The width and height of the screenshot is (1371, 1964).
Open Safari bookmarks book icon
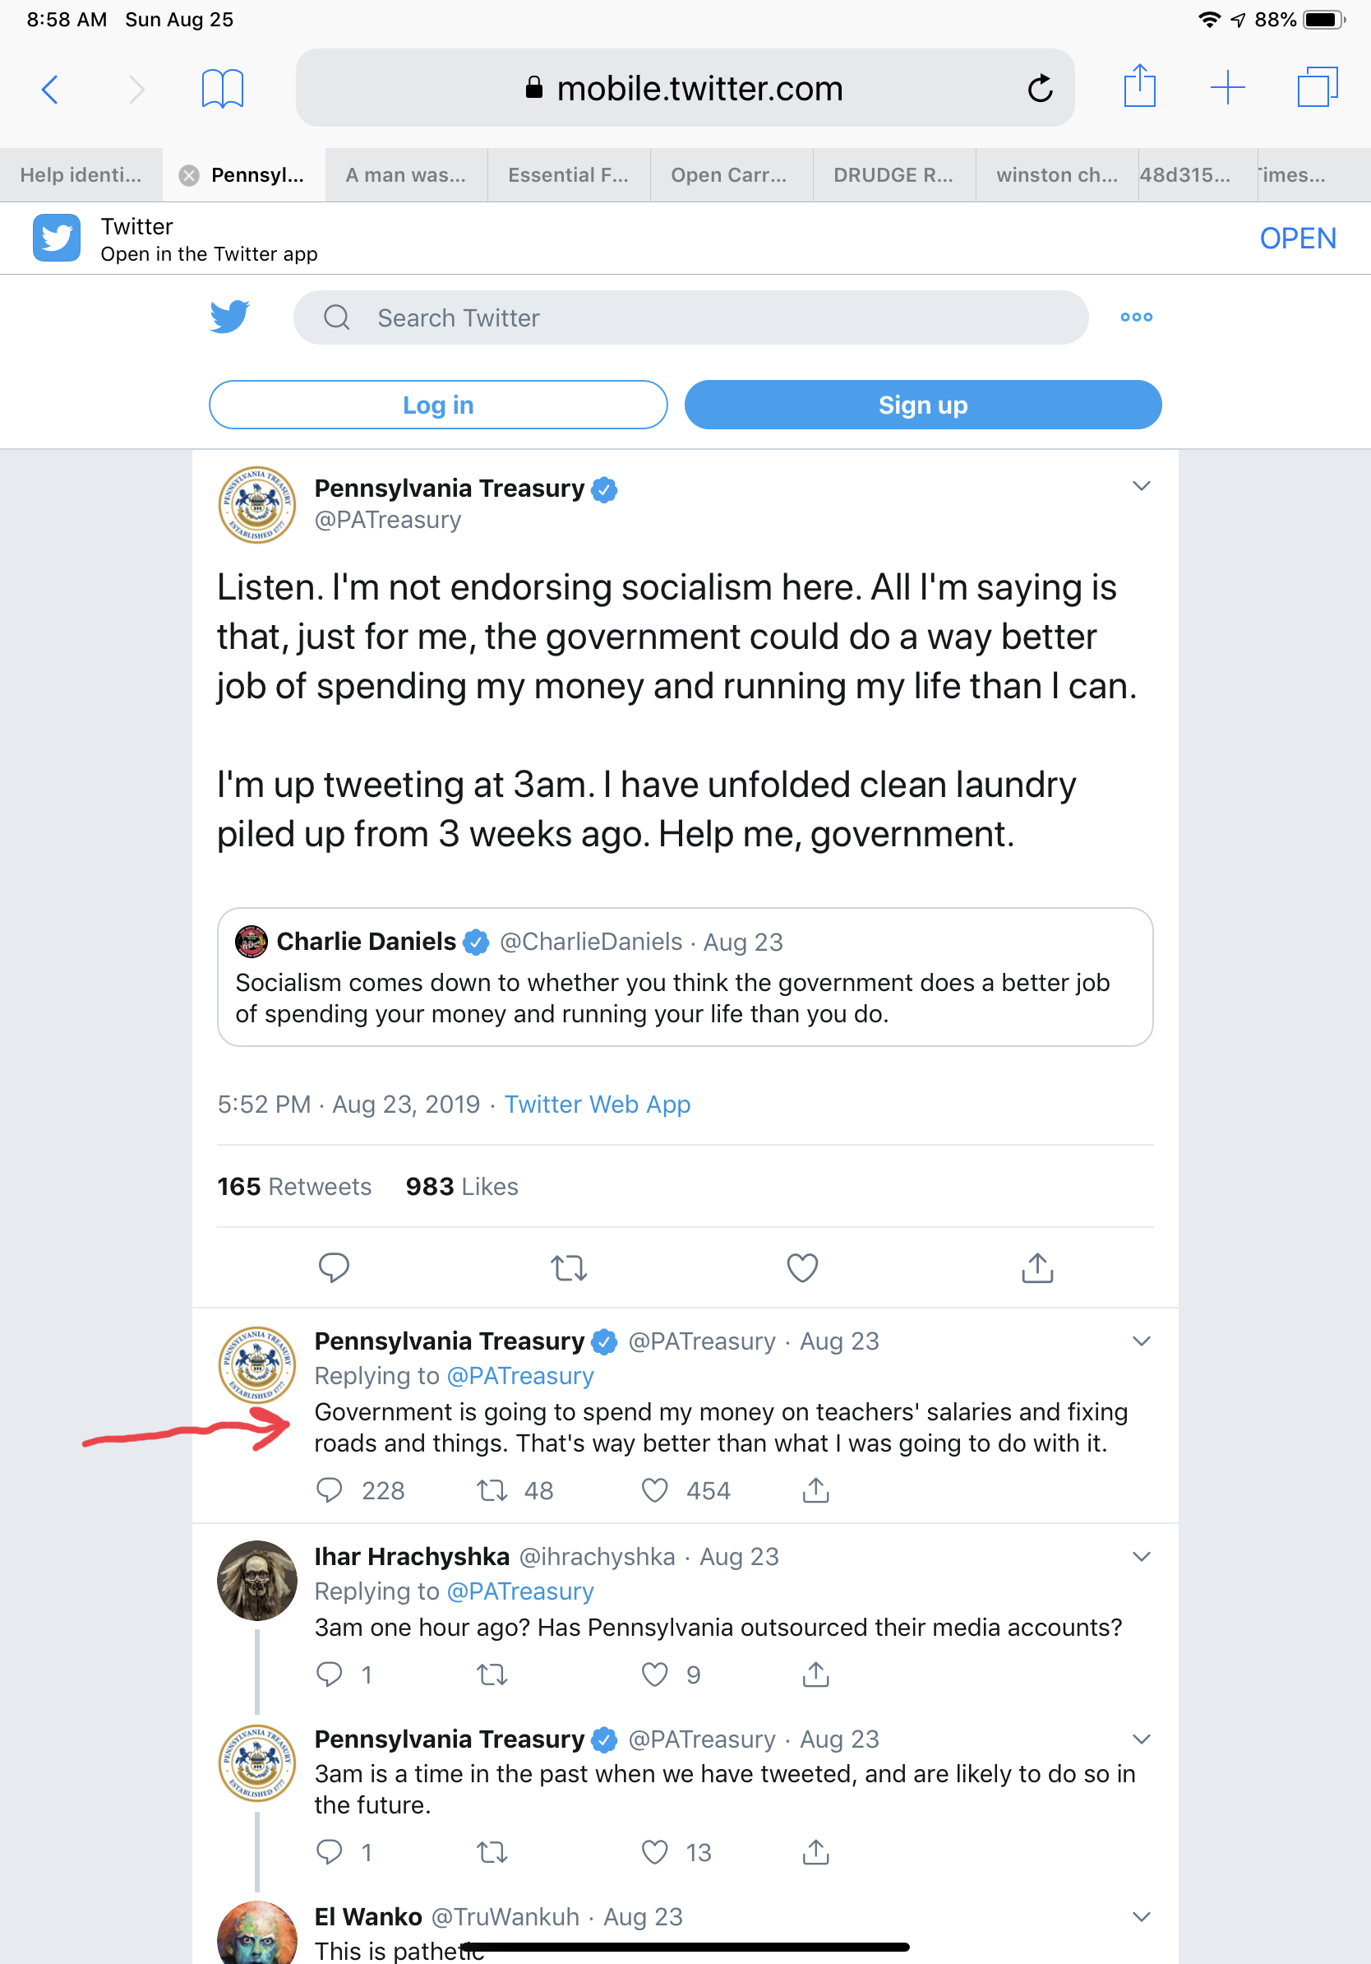click(x=222, y=89)
